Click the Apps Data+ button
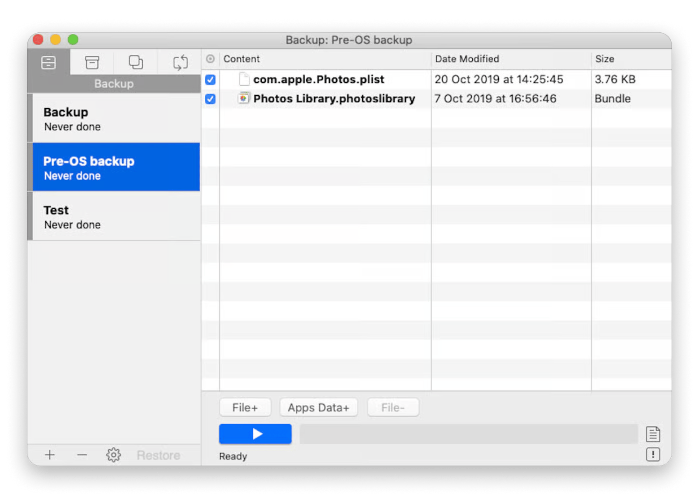The height and width of the screenshot is (502, 699). (319, 407)
